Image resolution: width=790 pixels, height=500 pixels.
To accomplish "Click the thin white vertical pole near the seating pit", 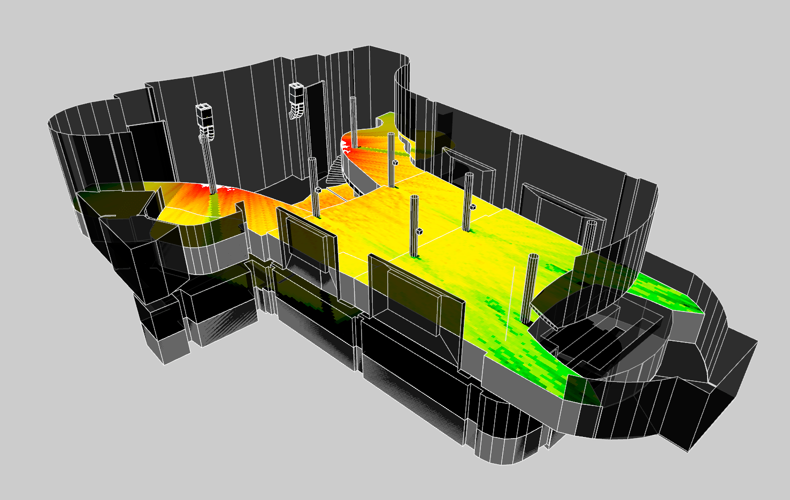I will pos(510,303).
